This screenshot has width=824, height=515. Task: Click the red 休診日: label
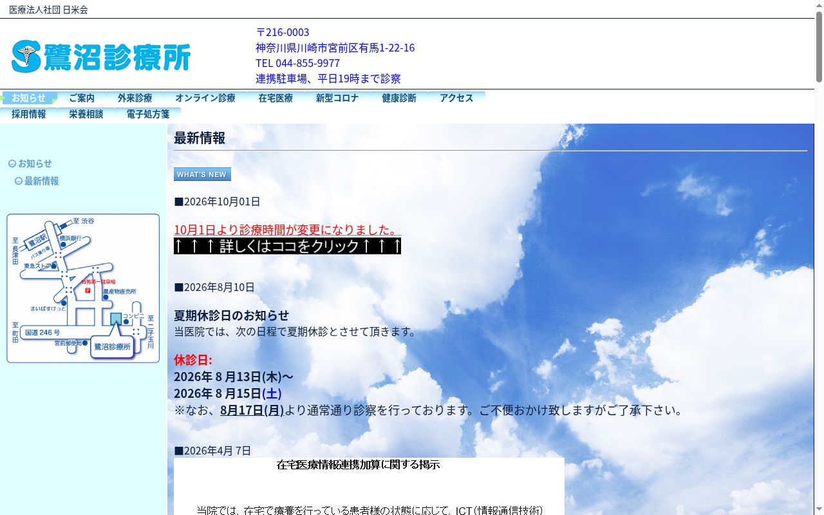tap(193, 360)
